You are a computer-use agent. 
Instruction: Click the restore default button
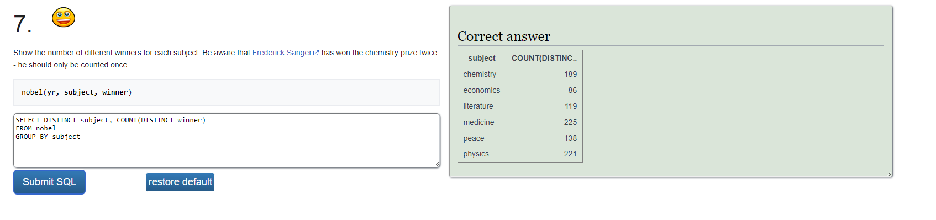coord(180,182)
